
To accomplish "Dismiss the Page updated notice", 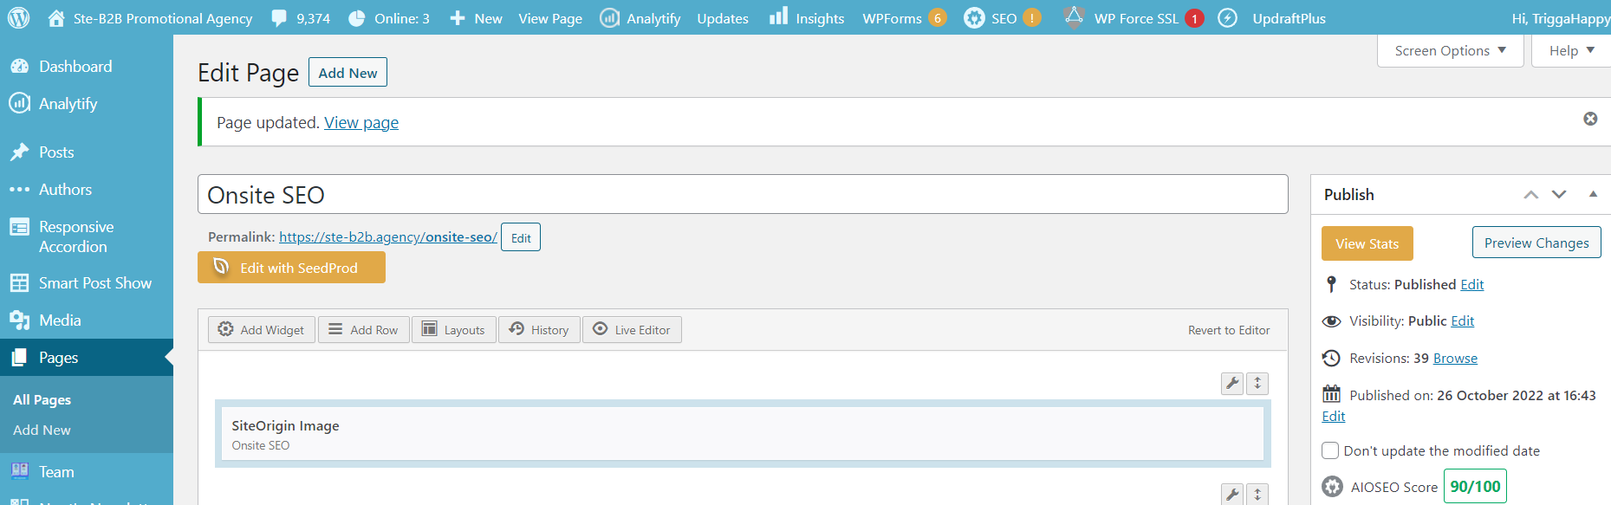I will pyautogui.click(x=1590, y=119).
